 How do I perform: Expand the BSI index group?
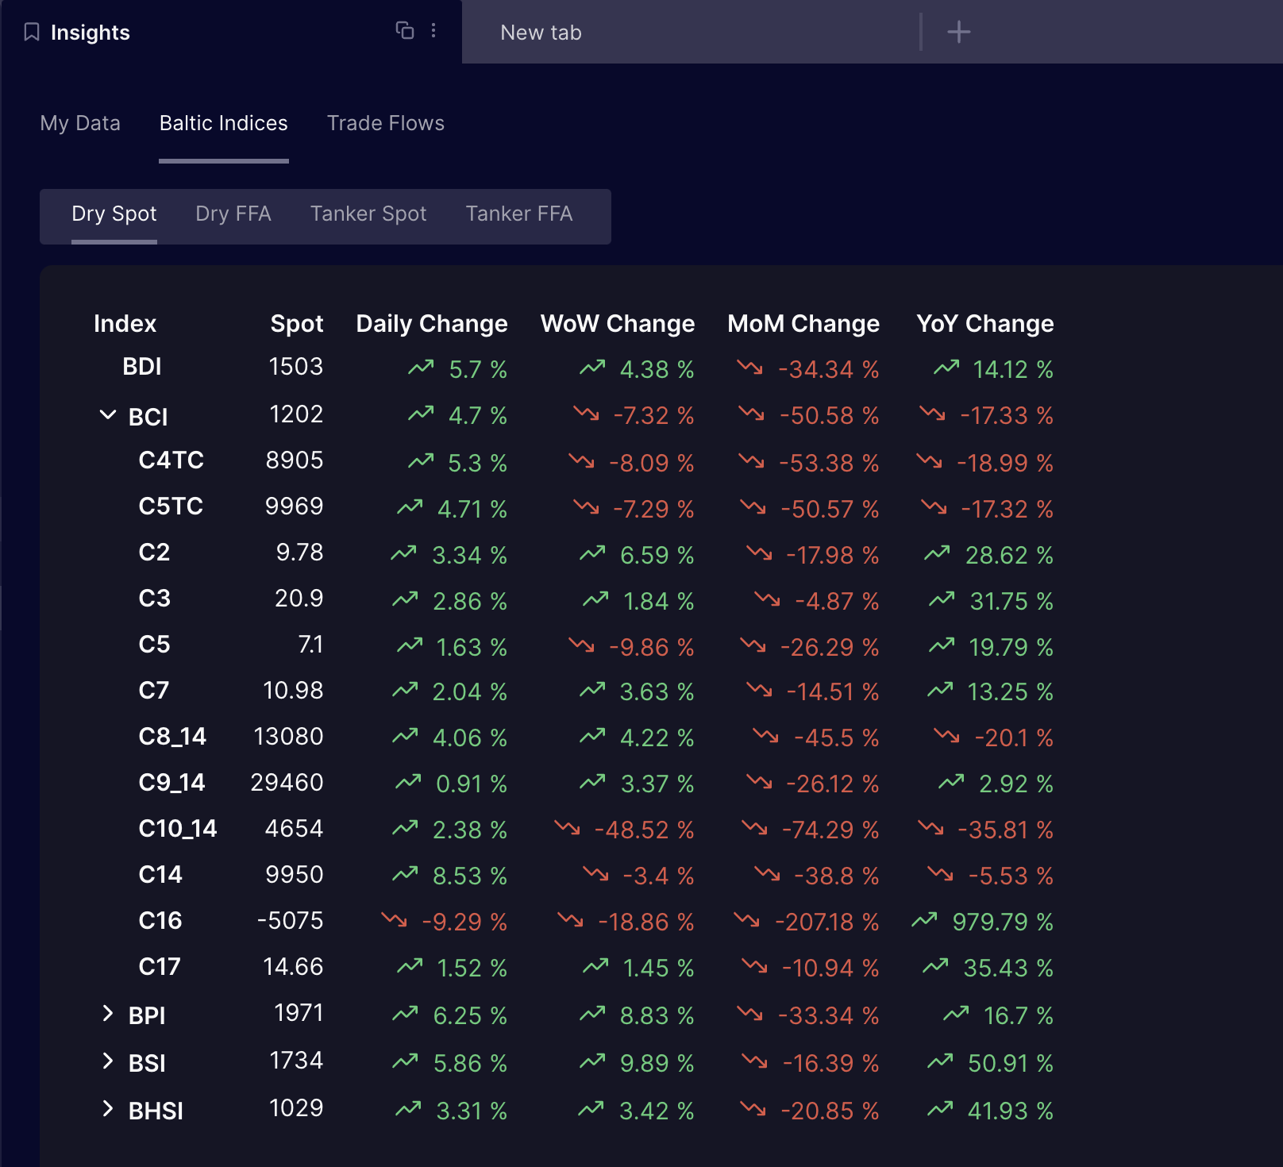108,1061
